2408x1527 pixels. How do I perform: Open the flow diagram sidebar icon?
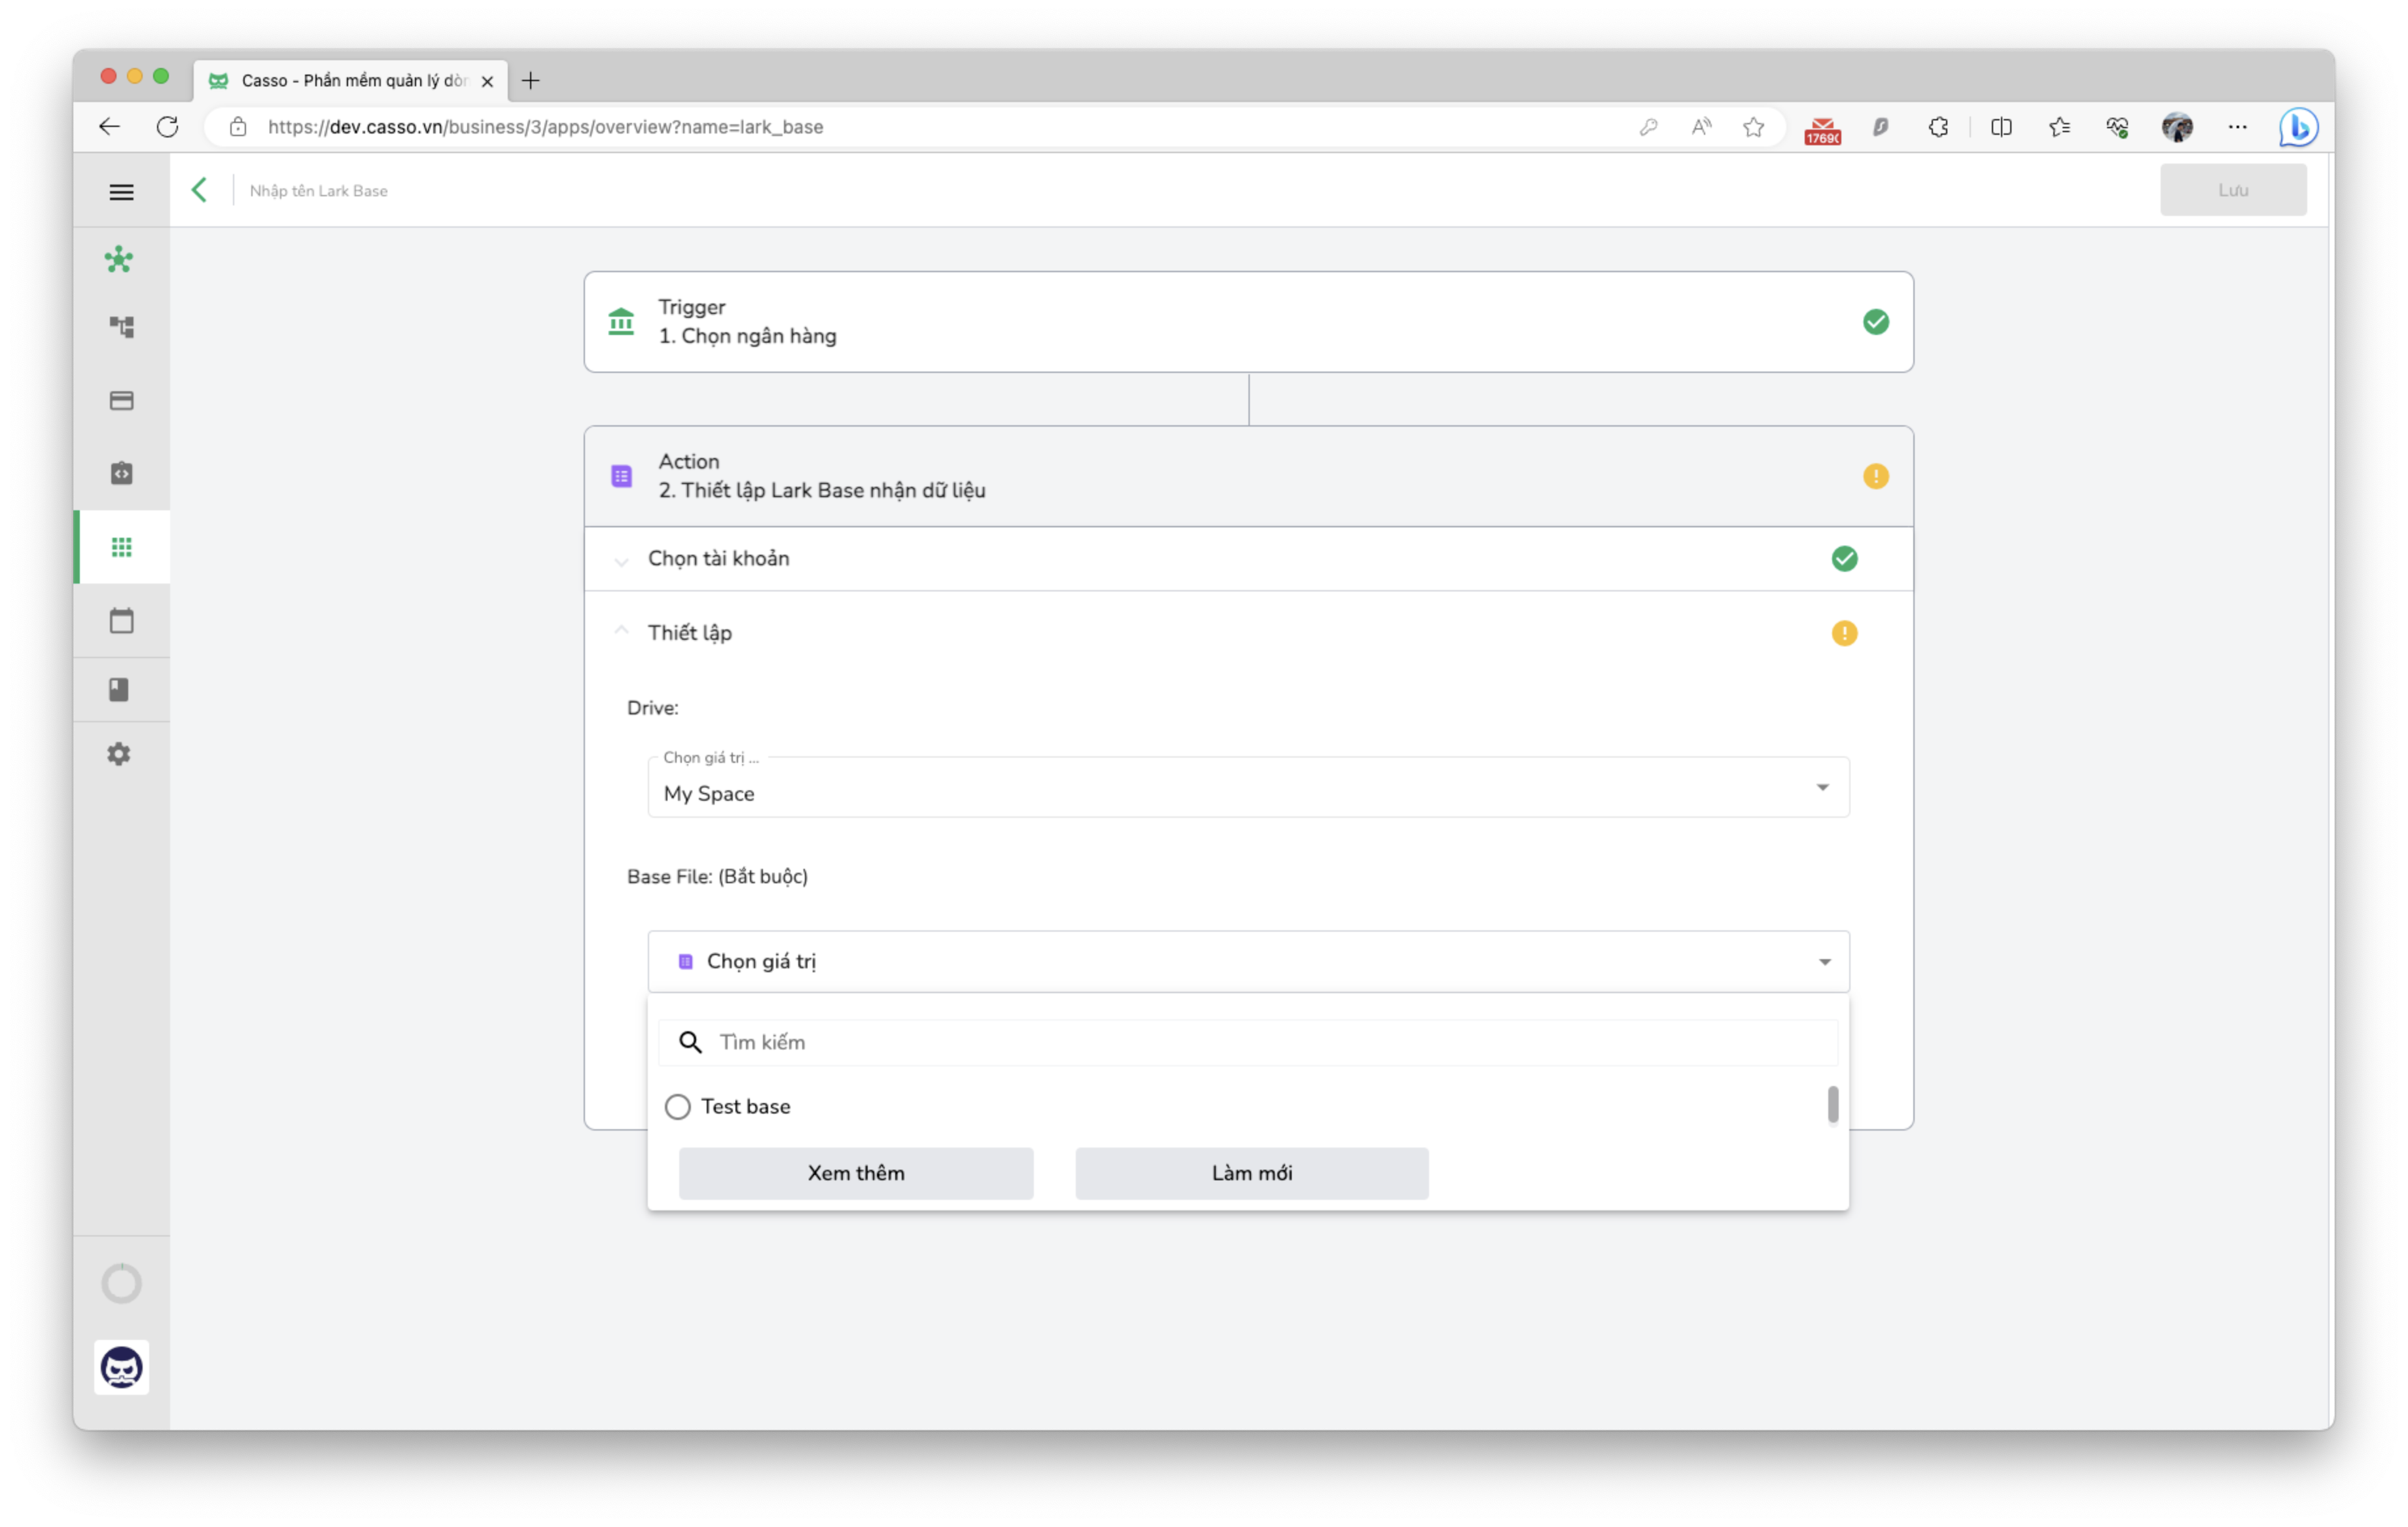coord(121,327)
